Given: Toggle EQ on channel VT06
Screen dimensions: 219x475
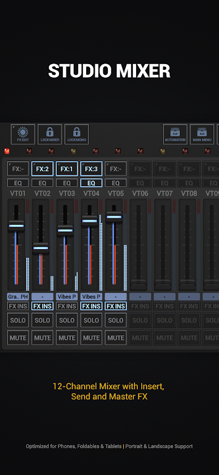Looking at the screenshot, I should click(140, 183).
